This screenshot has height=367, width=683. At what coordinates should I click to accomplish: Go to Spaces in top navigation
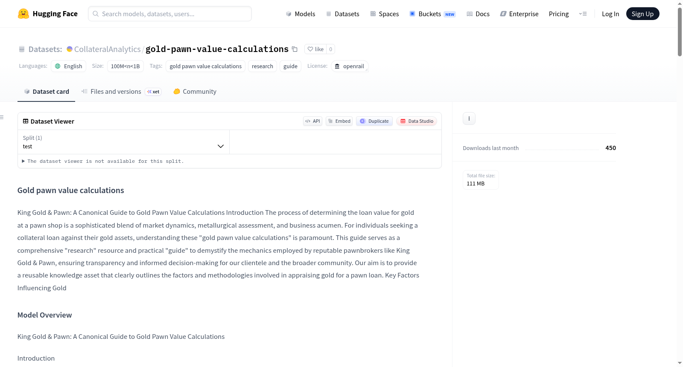384,14
